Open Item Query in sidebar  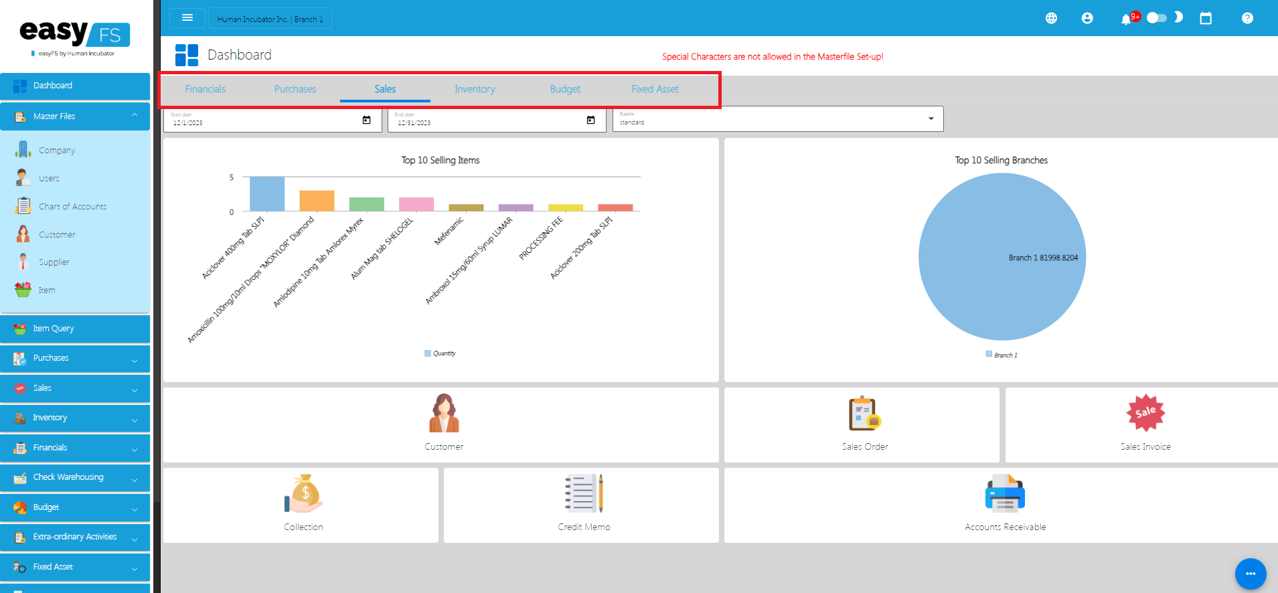(75, 329)
